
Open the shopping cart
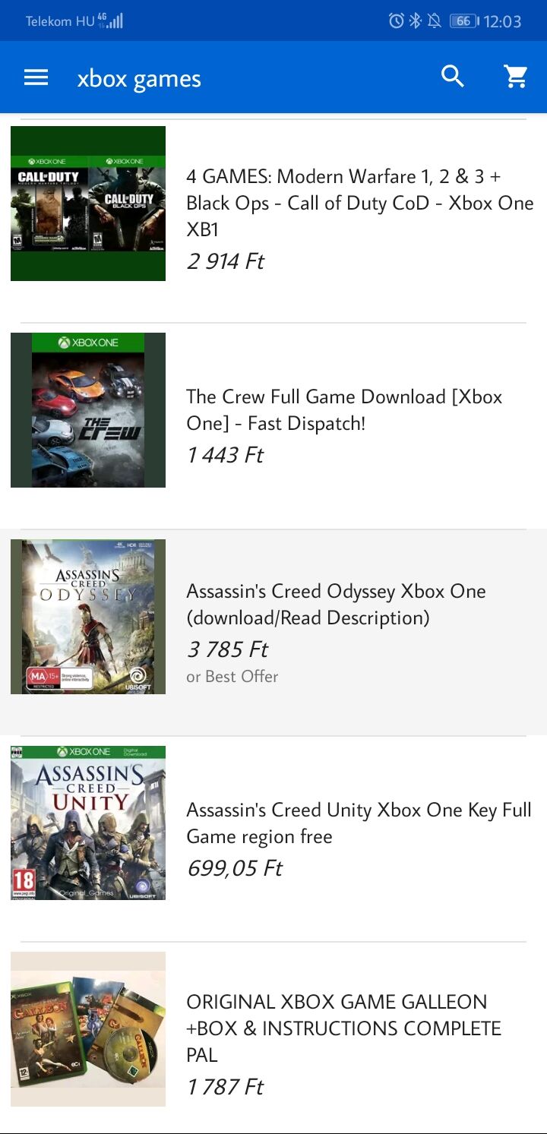516,77
